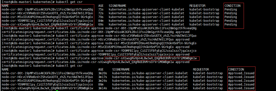The height and width of the screenshot is (91, 276).
Task: Select CSR name node-csr-86t in the 3m20s row
Action: 47,73
